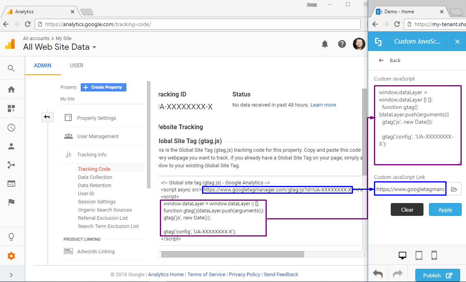This screenshot has width=466, height=282.
Task: Click Send Feedback footer link
Action: [281, 275]
